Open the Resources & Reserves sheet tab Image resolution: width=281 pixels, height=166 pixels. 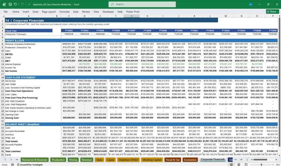click(x=35, y=160)
